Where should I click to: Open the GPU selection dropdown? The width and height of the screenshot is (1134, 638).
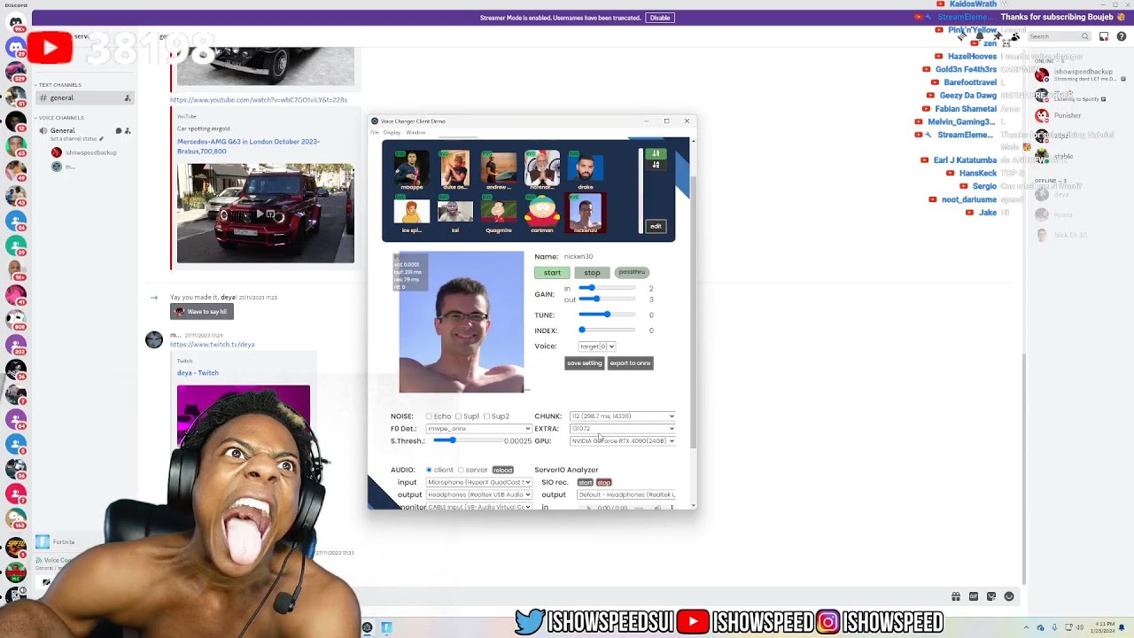click(x=622, y=440)
